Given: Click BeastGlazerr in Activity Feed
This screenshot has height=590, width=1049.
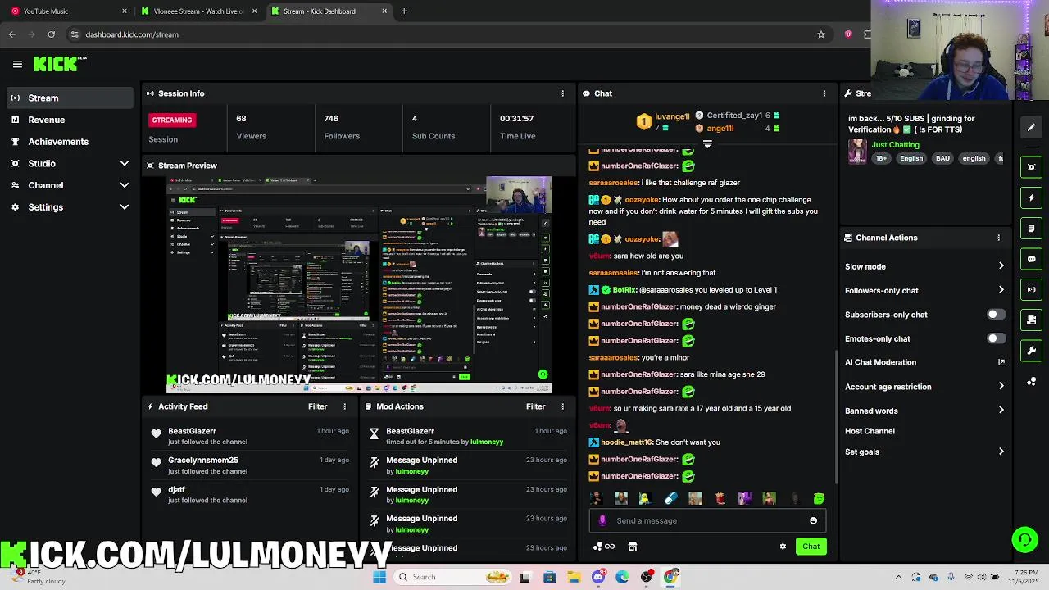Looking at the screenshot, I should click(x=192, y=431).
